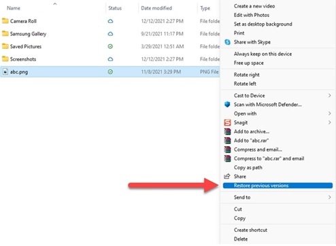Select Edit with Photos
The width and height of the screenshot is (336, 246).
coord(252,15)
